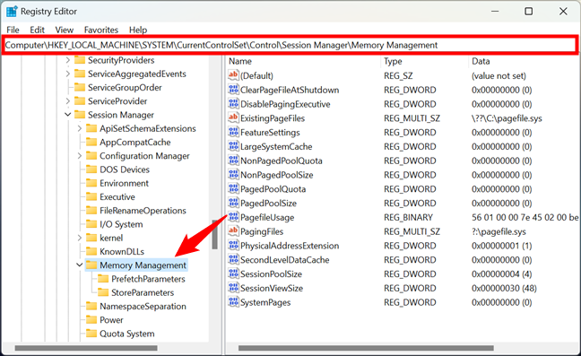Collapse the Memory Management key
This screenshot has height=356, width=581.
tap(80, 265)
